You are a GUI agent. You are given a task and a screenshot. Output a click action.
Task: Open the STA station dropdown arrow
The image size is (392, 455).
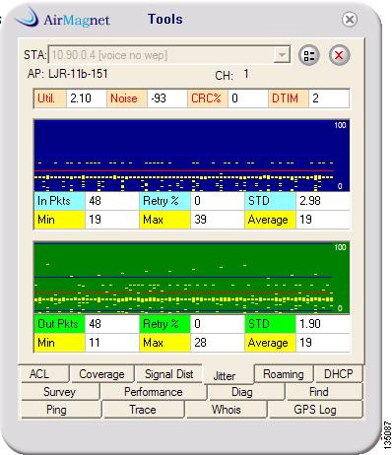pyautogui.click(x=282, y=55)
